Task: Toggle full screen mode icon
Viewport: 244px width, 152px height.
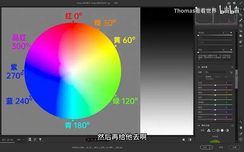Action: (241, 3)
